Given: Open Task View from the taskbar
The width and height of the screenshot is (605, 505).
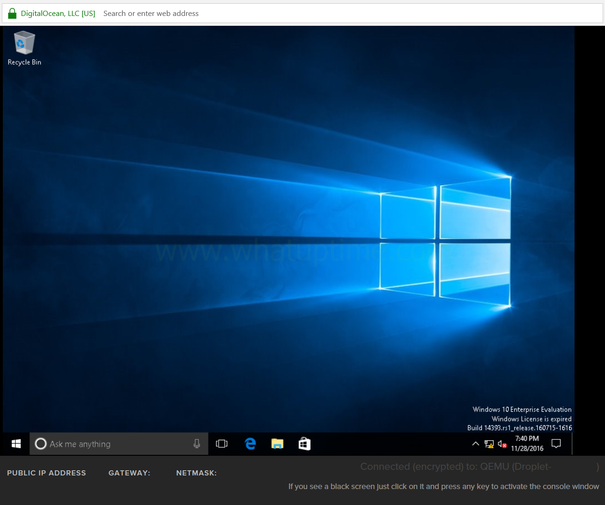Looking at the screenshot, I should 221,444.
